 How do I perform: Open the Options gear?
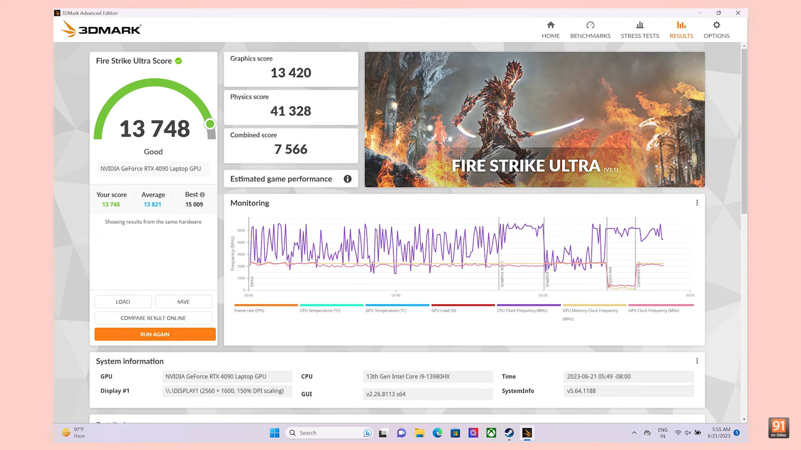click(716, 25)
